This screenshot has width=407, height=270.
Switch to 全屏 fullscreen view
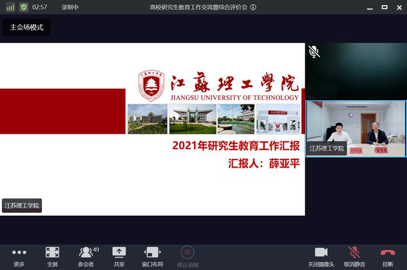point(52,257)
